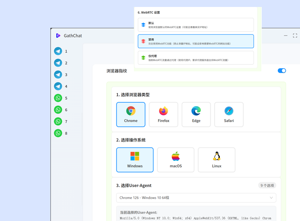300x221 pixels.
Task: Select the default WebRTC option
Action: (196, 25)
